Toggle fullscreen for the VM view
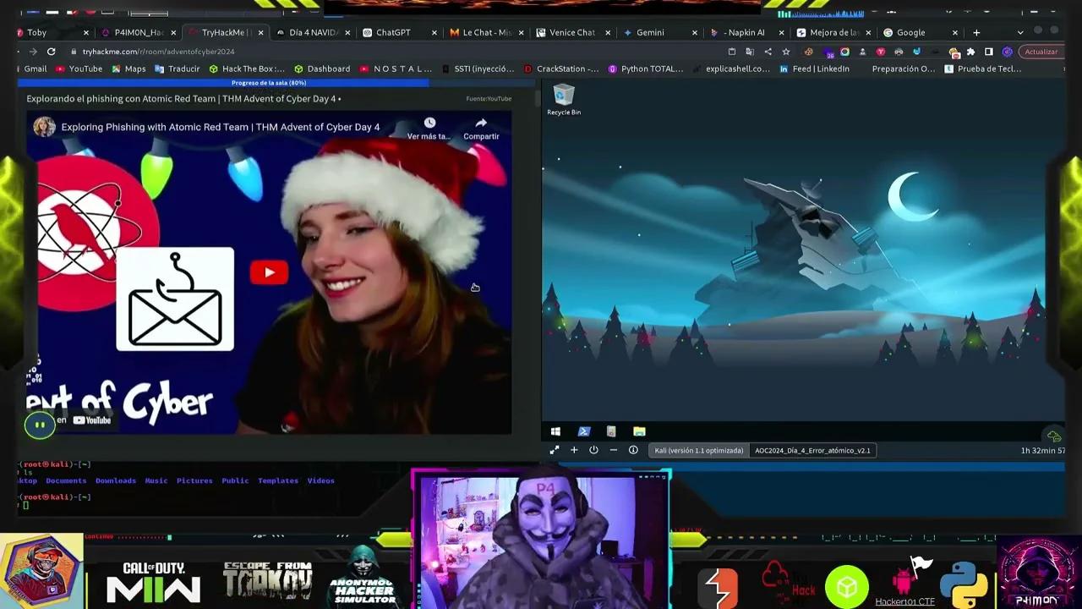The image size is (1082, 609). pyautogui.click(x=555, y=450)
